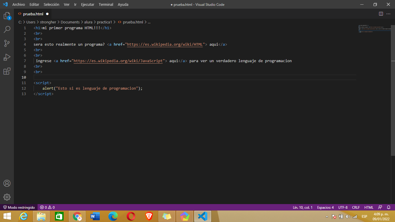Open Microsoft Edge from taskbar
395x222 pixels.
point(113,216)
